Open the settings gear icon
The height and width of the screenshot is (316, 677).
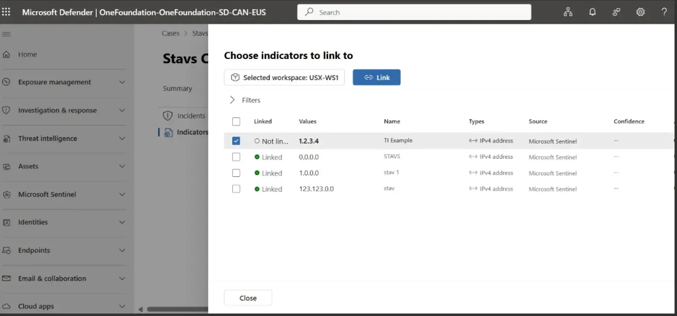point(640,12)
